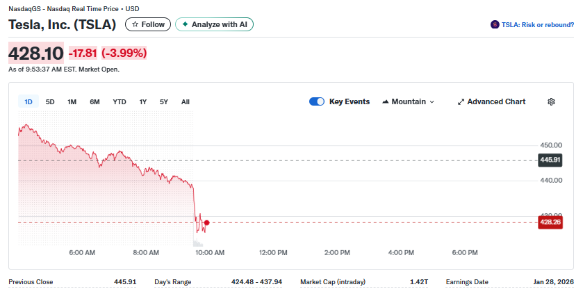Show All time price history

click(186, 101)
